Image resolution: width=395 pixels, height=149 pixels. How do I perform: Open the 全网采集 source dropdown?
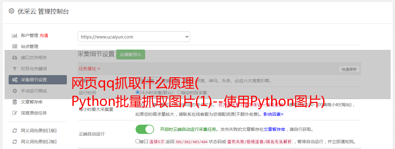tap(148, 81)
